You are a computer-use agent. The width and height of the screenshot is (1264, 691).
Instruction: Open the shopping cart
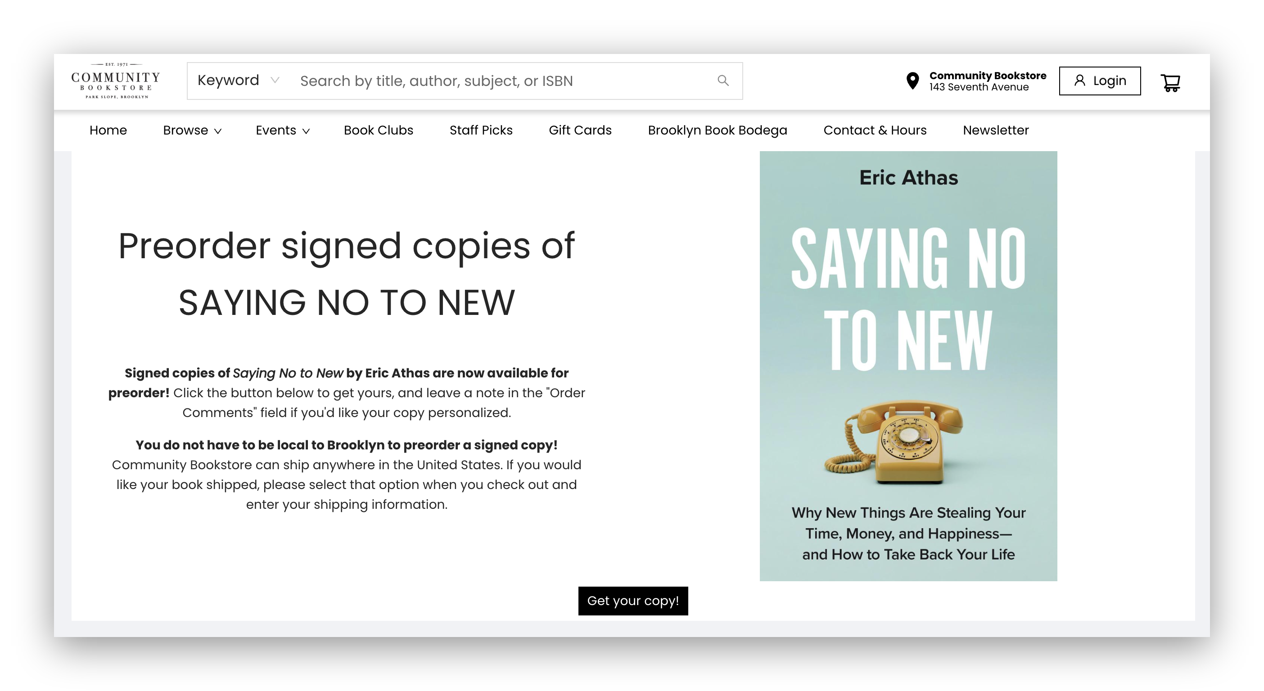1170,82
